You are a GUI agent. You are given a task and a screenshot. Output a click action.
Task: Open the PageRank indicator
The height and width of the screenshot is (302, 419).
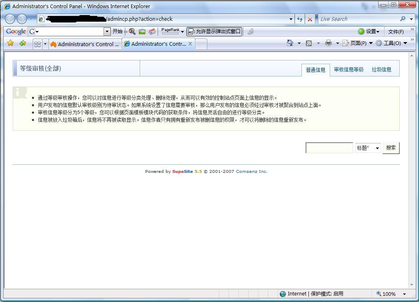(170, 31)
